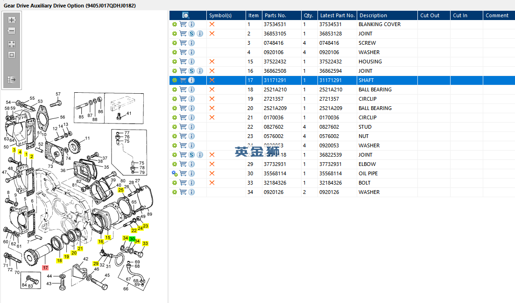The width and height of the screenshot is (515, 303).
Task: Open info for ELBOW 37732931
Action: point(191,164)
